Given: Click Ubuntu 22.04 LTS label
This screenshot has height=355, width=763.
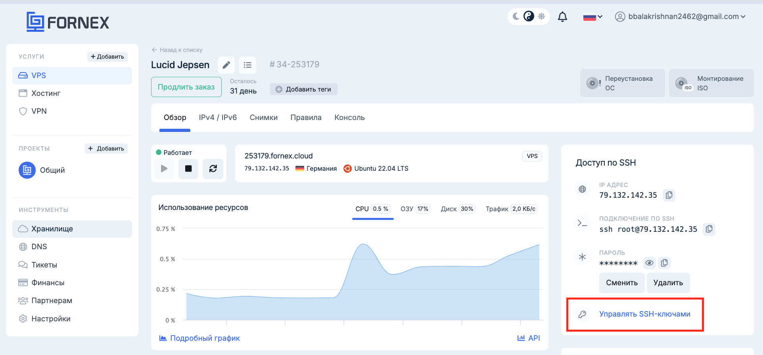Looking at the screenshot, I should pos(376,168).
